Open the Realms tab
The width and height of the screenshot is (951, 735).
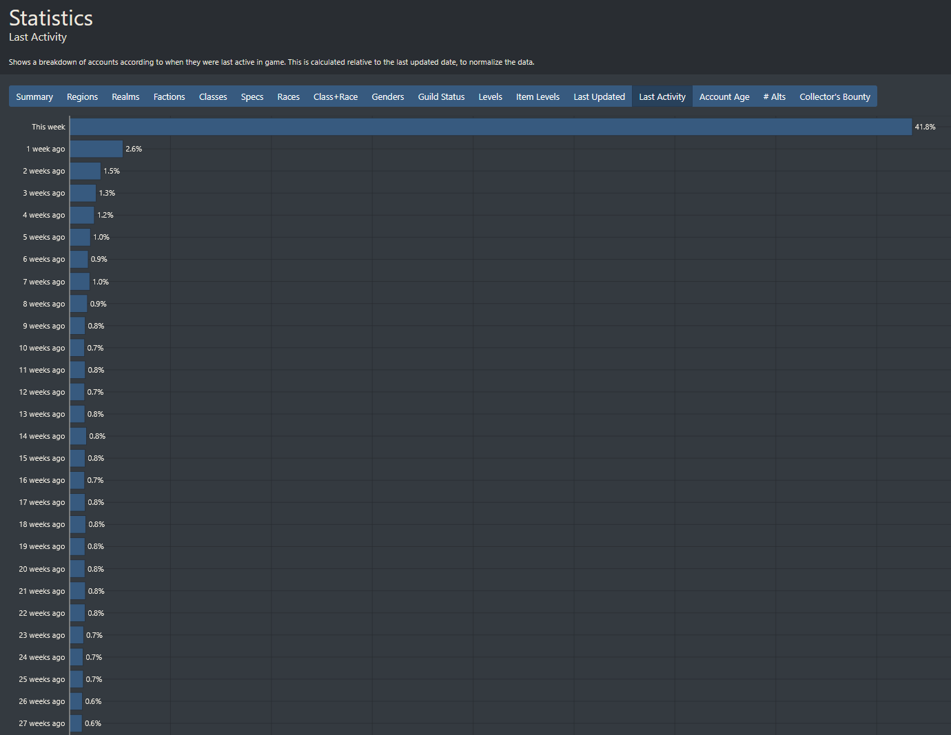coord(125,96)
